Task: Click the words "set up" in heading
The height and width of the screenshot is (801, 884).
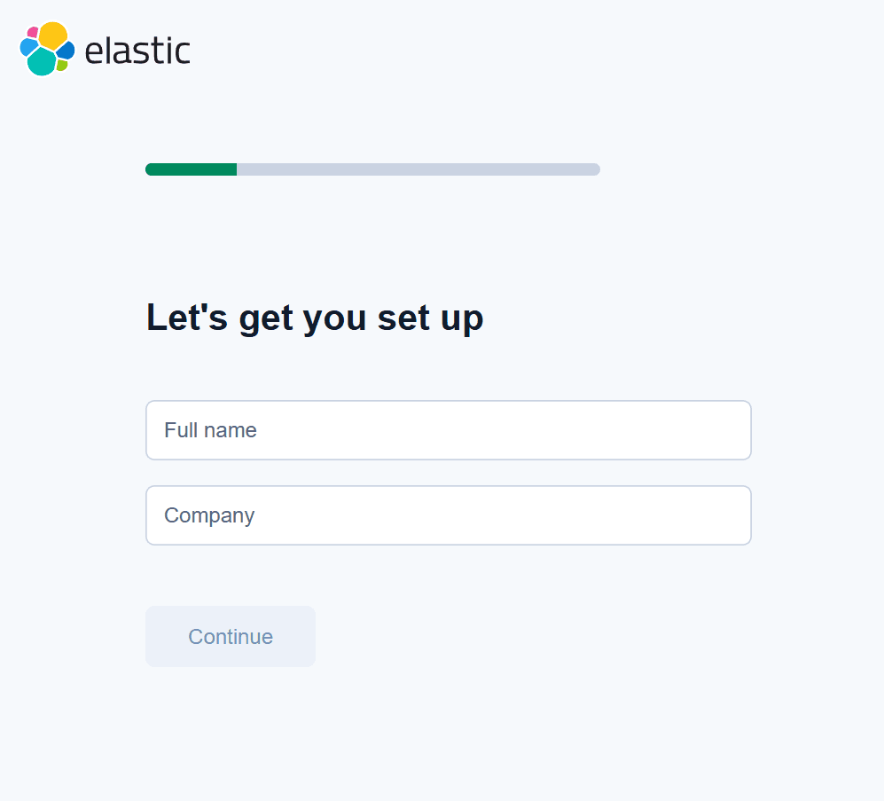Action: tap(431, 318)
